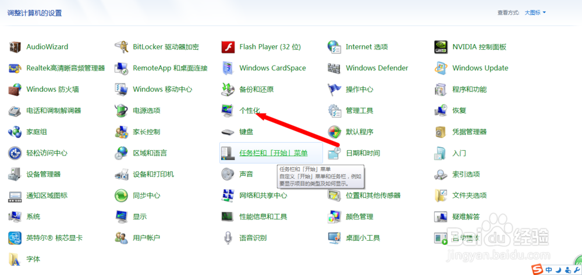Viewport: 582px width, 275px height.
Task: Open the 查看方式 大图标 dropdown
Action: [x=535, y=13]
